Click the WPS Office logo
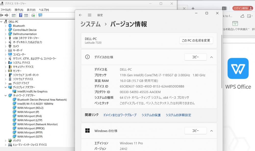The width and height of the screenshot is (255, 151). [238, 69]
